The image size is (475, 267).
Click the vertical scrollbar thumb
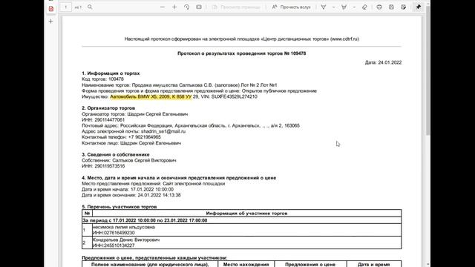click(427, 70)
